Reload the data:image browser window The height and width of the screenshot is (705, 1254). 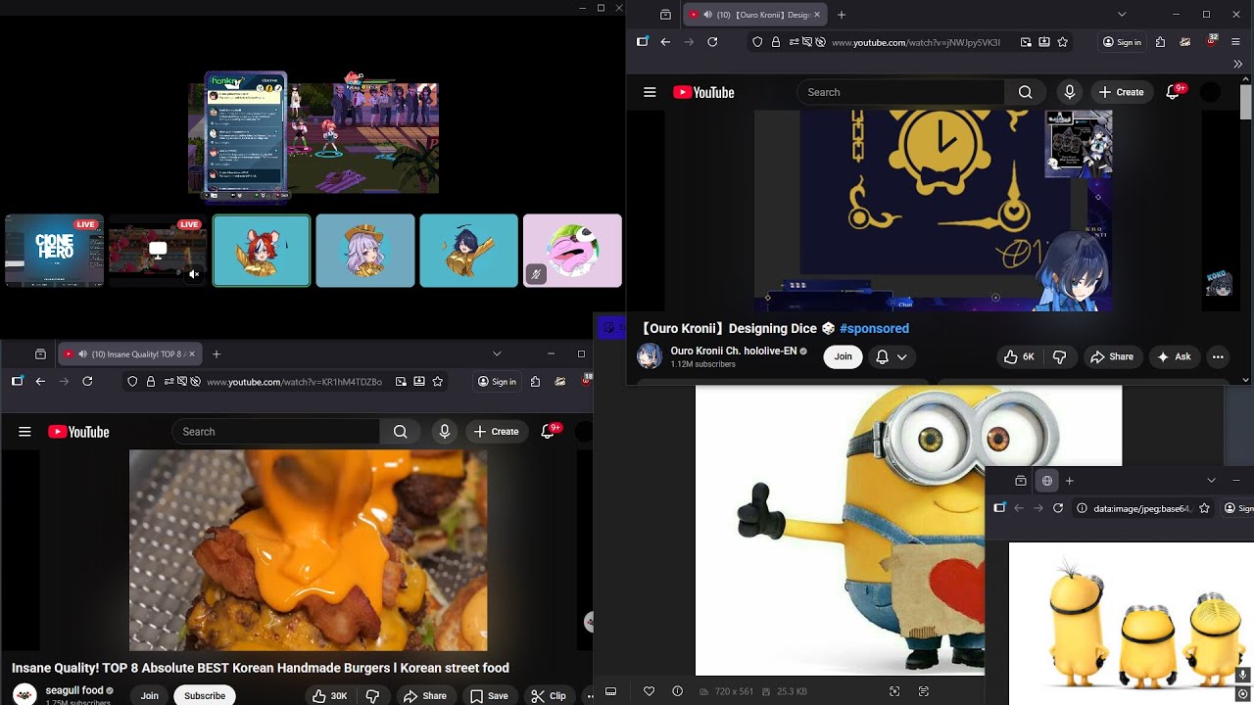tap(1058, 508)
